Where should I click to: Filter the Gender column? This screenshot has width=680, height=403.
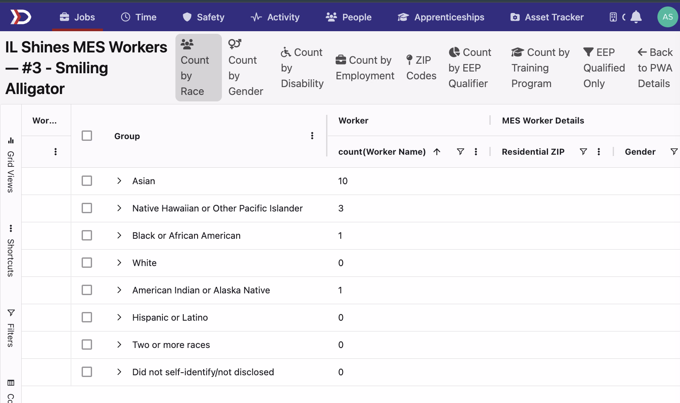(x=674, y=152)
